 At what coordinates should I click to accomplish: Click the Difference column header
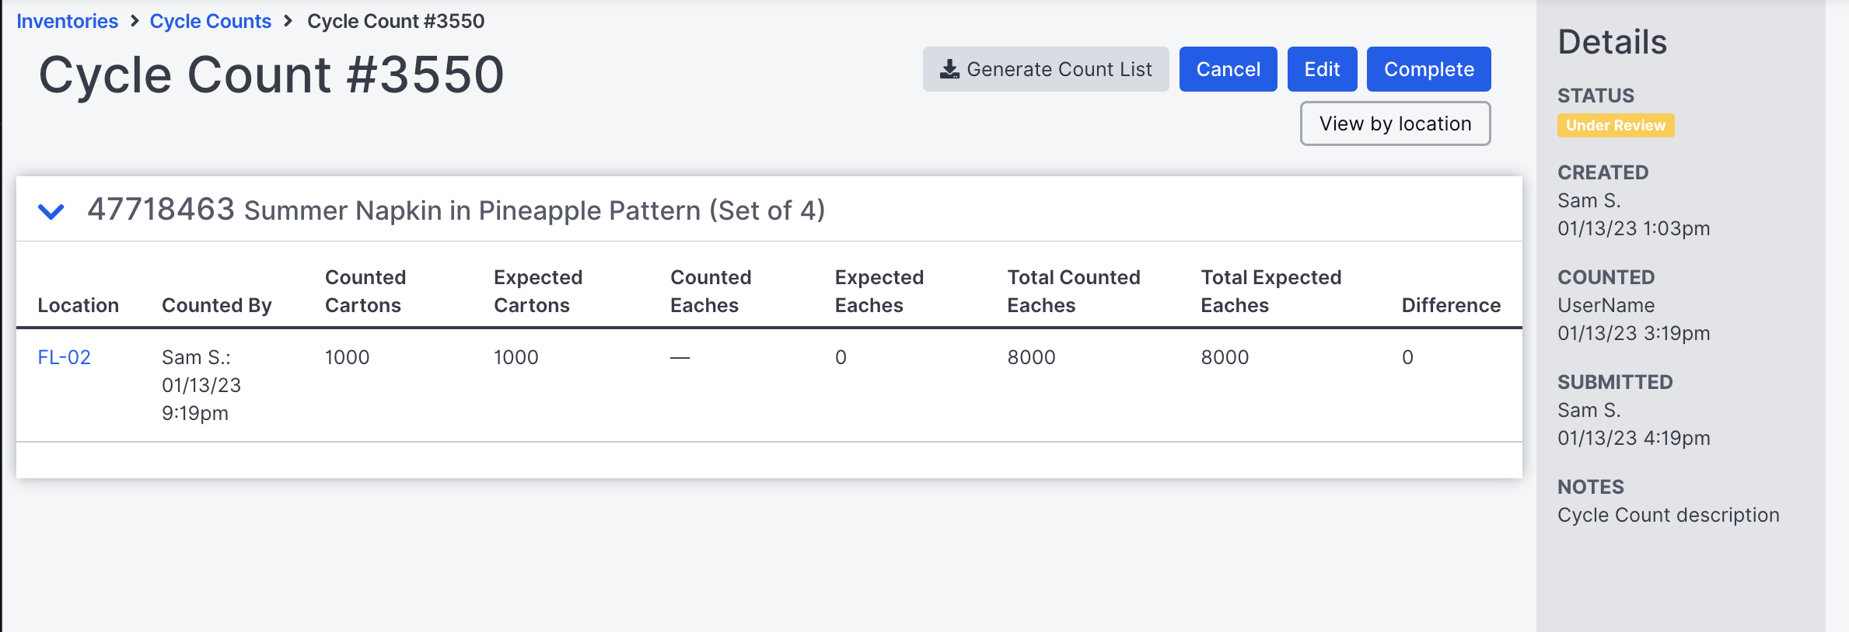pos(1451,305)
